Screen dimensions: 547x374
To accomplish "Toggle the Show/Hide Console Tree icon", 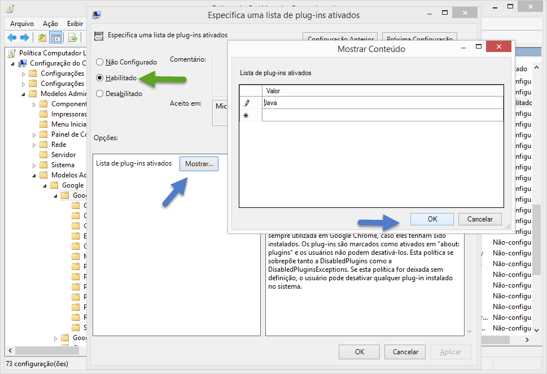I will [x=56, y=37].
